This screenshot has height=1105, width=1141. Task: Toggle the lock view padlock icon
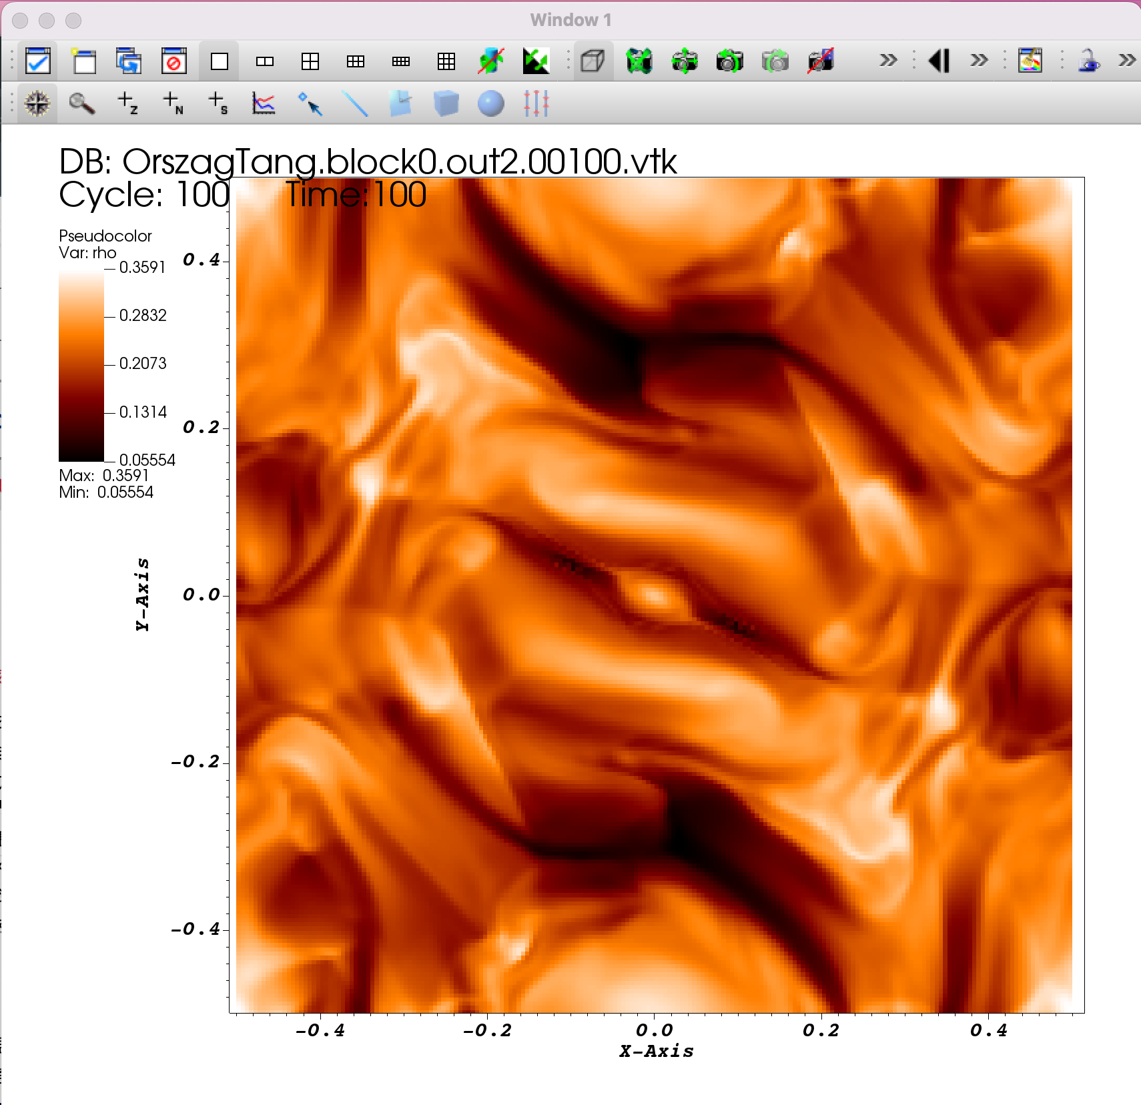coord(1089,61)
